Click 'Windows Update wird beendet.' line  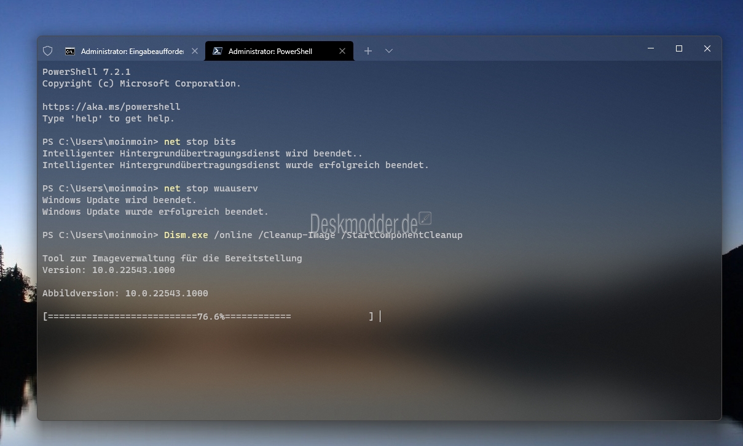click(x=120, y=200)
